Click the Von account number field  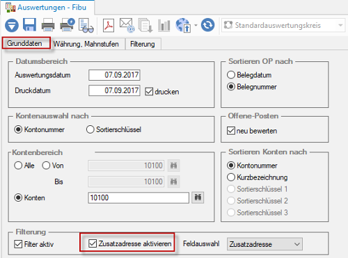click(126, 166)
